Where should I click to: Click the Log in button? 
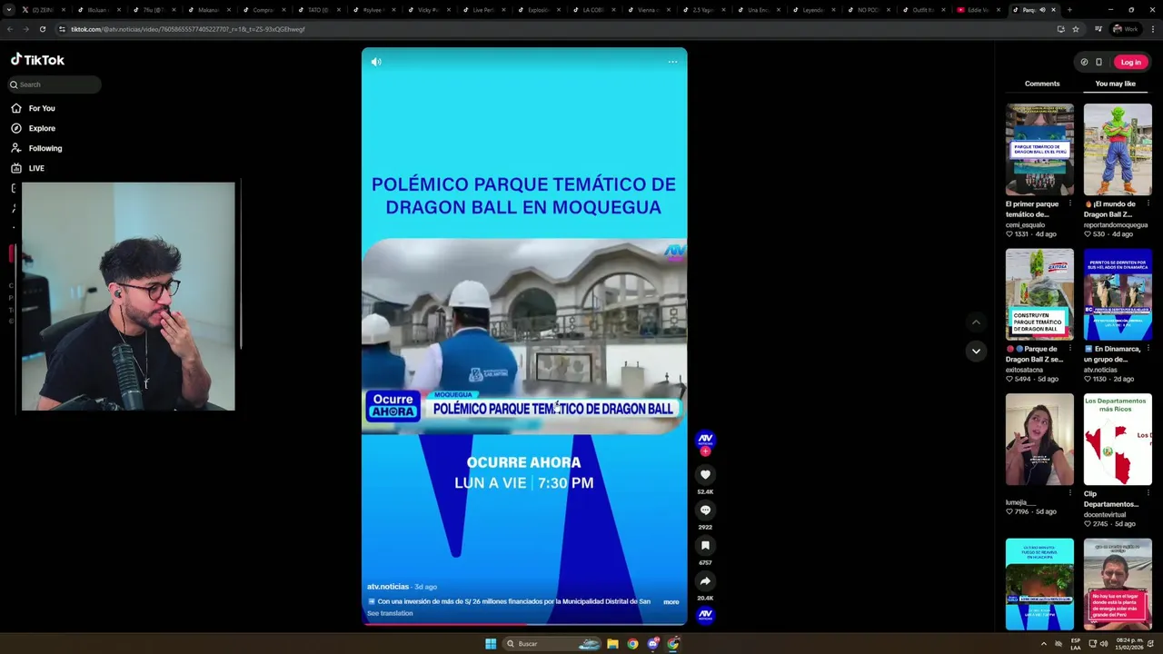point(1130,62)
